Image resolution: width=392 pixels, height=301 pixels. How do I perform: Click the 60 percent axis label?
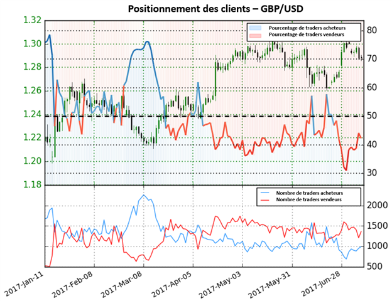tap(372, 87)
